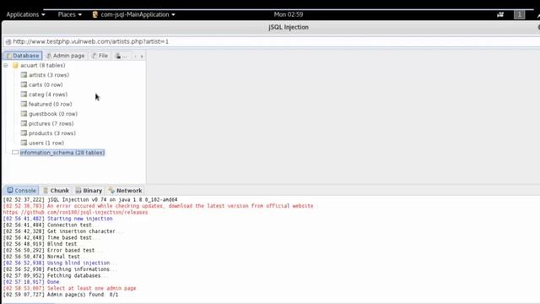Screen dimensions: 540x304
Task: Open the truncated fourth tab with ellipsis
Action: [121, 56]
